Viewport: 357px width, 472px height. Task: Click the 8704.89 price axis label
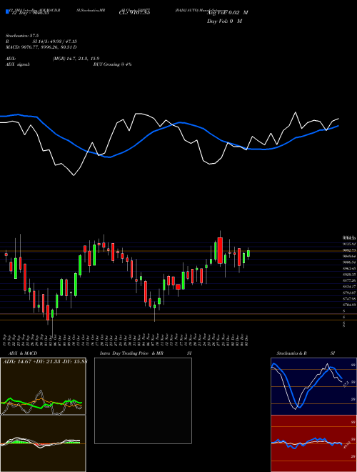[349, 305]
